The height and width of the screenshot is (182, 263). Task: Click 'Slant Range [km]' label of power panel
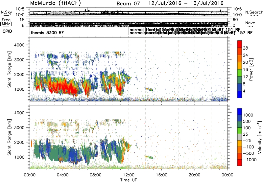(9, 69)
